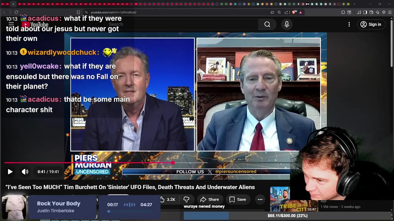
Task: Start voice search with microphone icon
Action: (x=287, y=25)
